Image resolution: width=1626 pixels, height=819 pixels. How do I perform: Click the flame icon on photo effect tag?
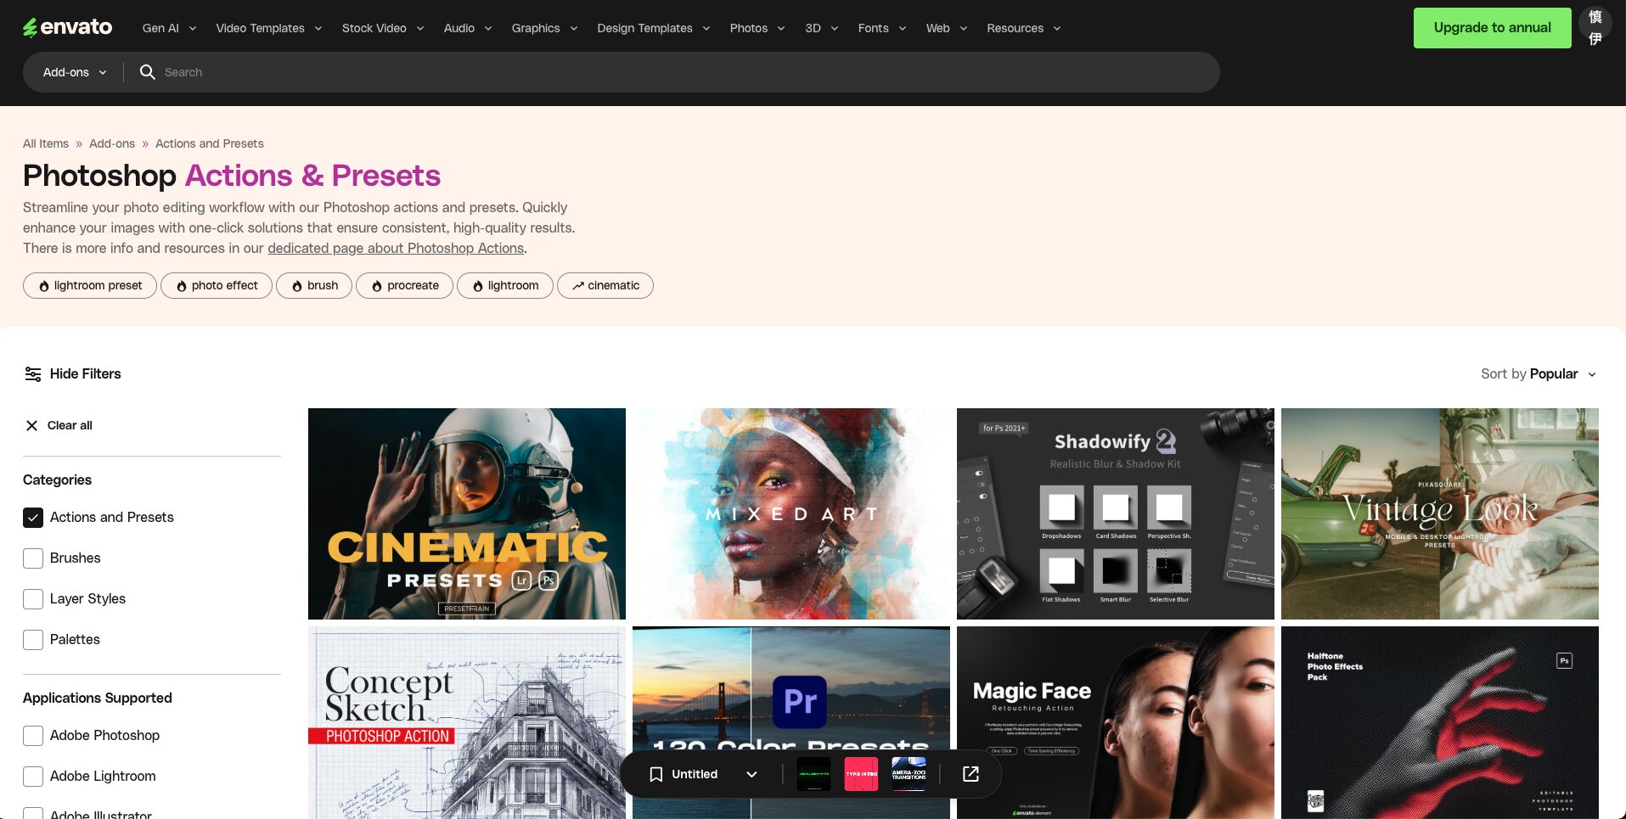coord(181,286)
